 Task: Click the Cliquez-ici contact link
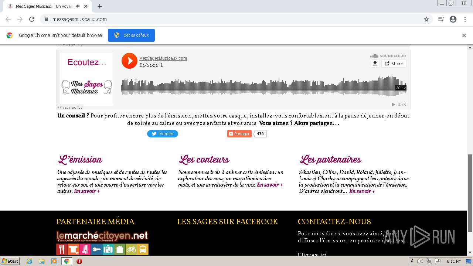(312, 255)
